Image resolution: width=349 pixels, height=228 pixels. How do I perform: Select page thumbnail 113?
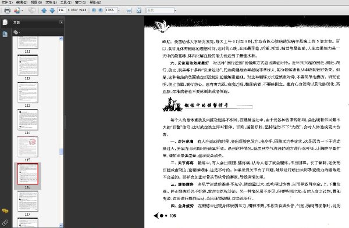click(27, 92)
